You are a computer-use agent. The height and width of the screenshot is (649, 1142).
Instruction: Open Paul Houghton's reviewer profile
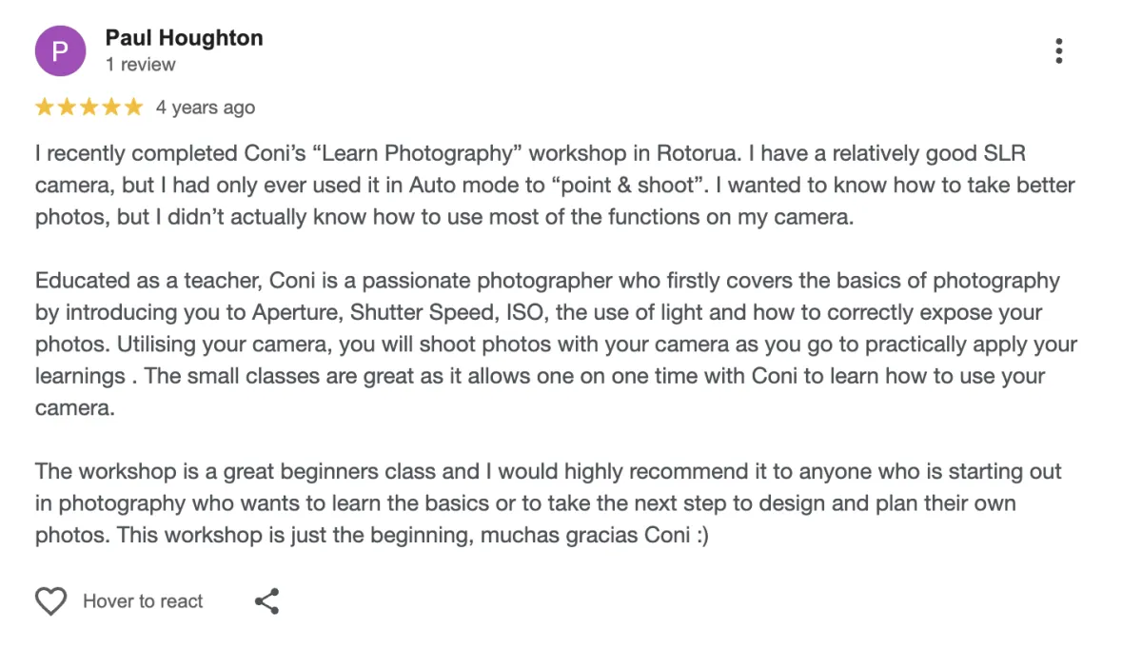click(184, 38)
